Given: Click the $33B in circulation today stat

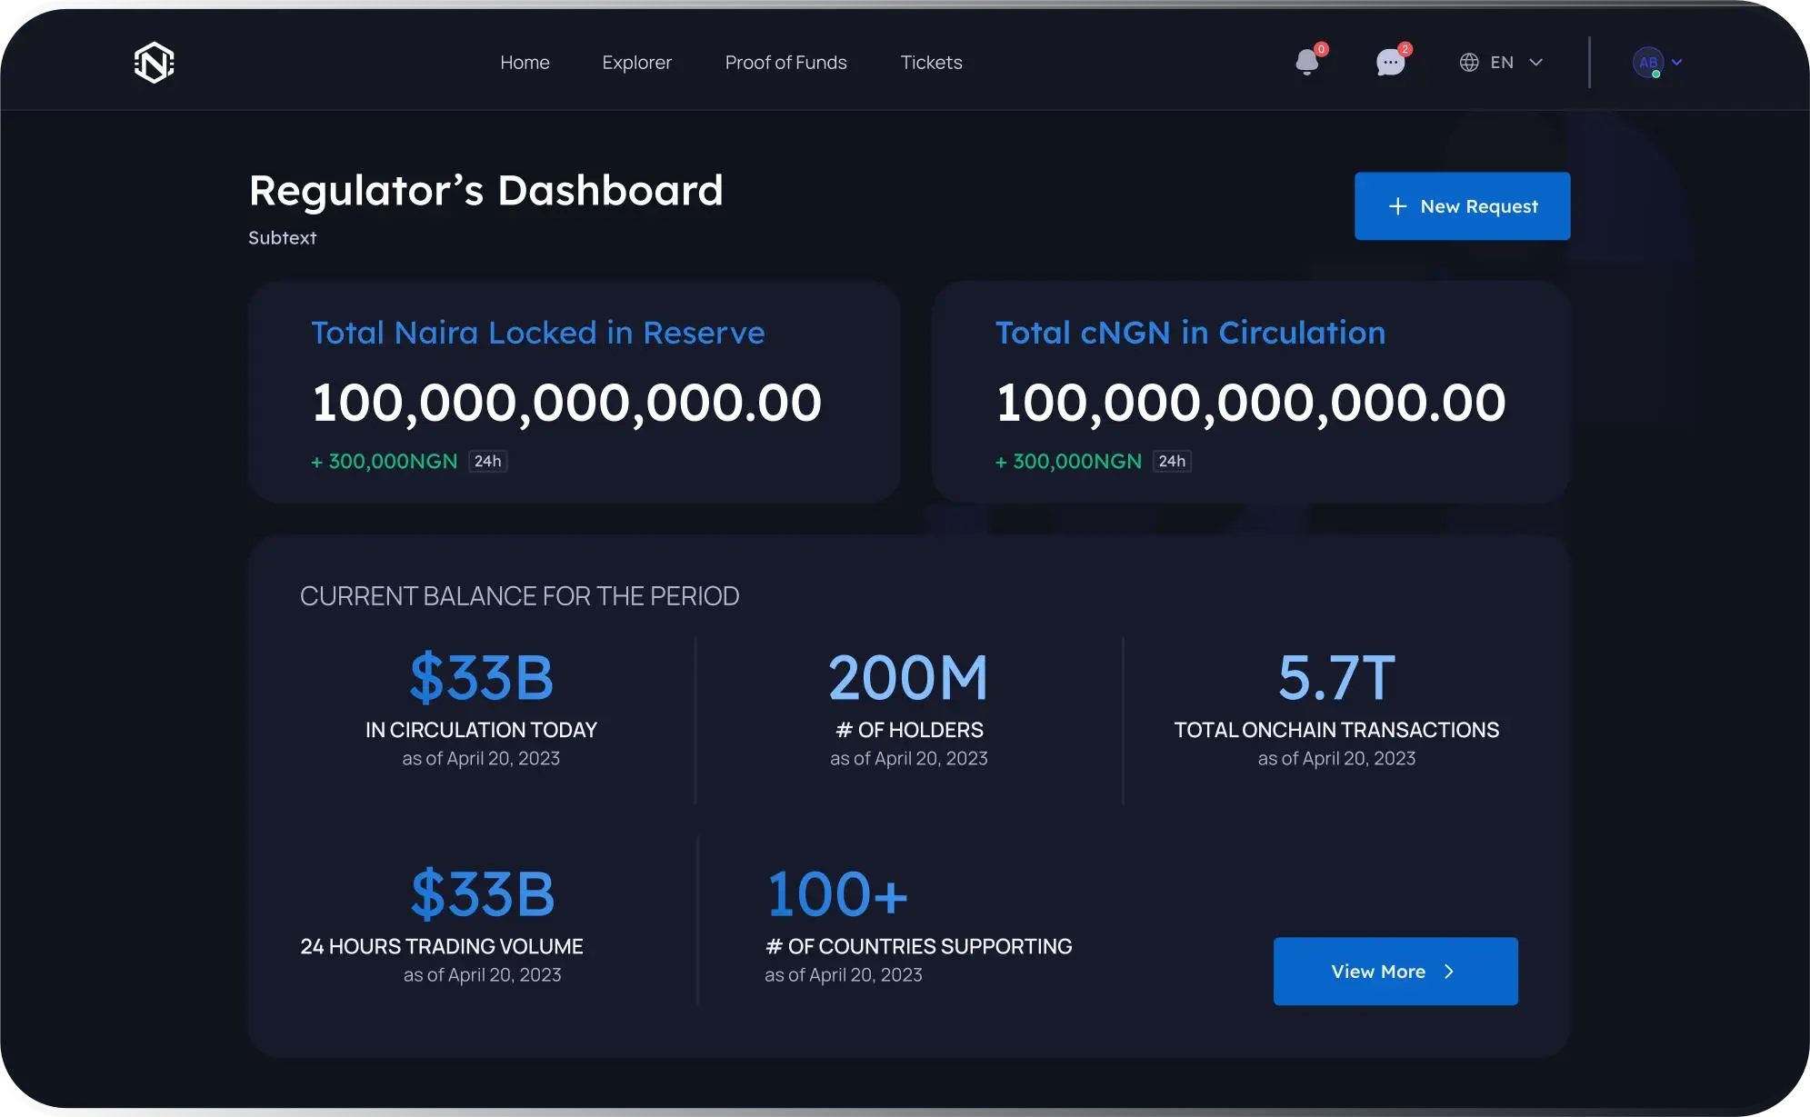Looking at the screenshot, I should click(481, 678).
